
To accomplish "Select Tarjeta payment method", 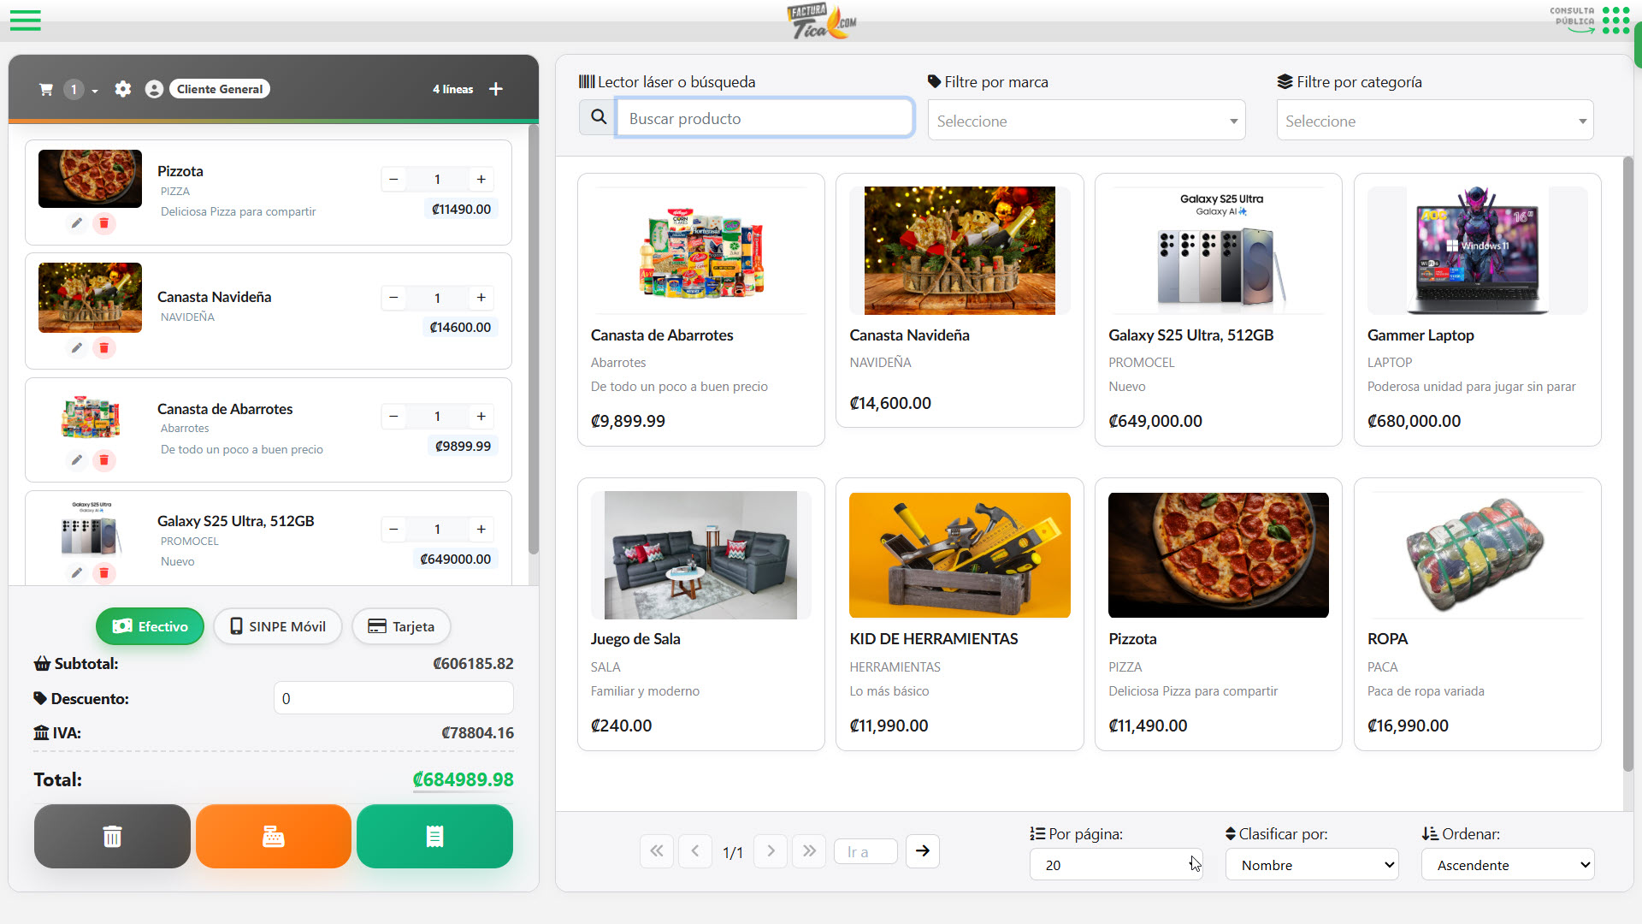I will [x=401, y=626].
